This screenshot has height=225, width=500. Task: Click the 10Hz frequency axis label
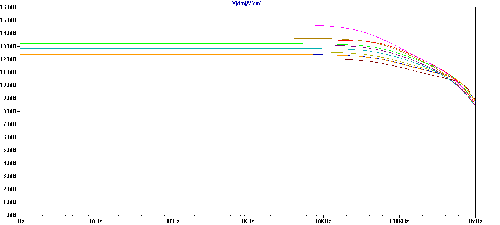click(96, 221)
